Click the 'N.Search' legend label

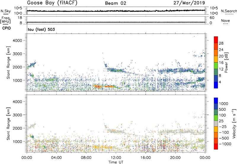[x=229, y=11]
